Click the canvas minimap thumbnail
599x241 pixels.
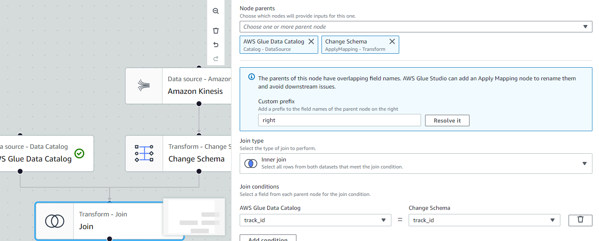pyautogui.click(x=194, y=216)
